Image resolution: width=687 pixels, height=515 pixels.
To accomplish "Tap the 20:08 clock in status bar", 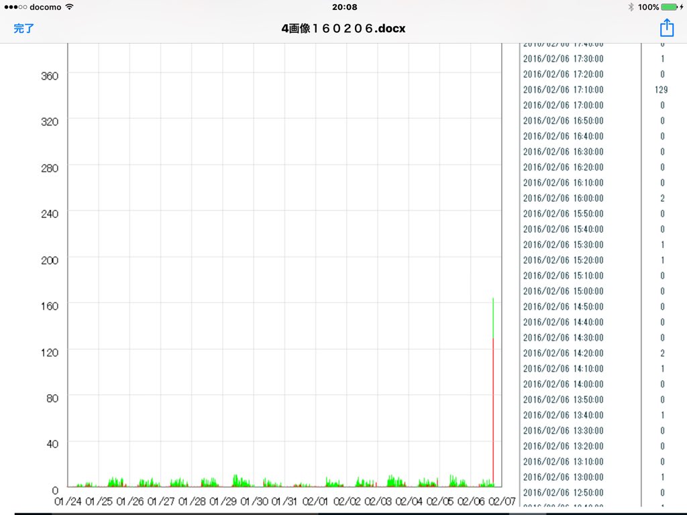I will point(344,7).
